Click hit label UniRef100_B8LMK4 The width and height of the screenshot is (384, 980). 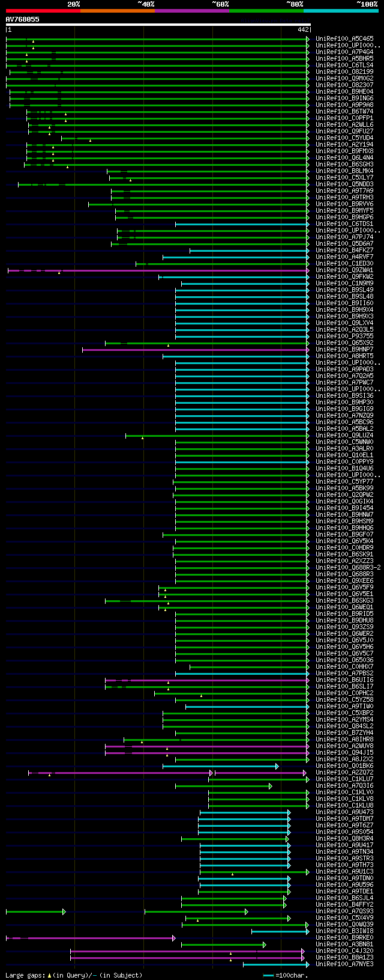pyautogui.click(x=344, y=171)
